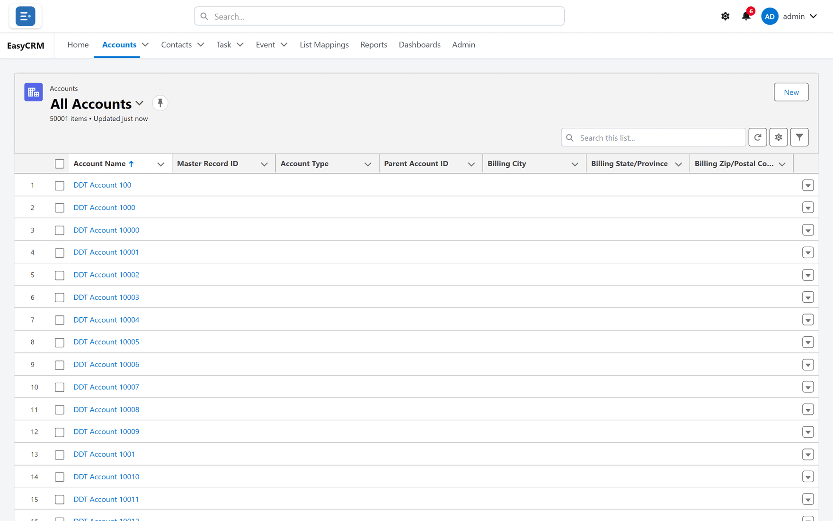Screen dimensions: 833x521
Task: Focus the global Search field
Action: [x=379, y=16]
